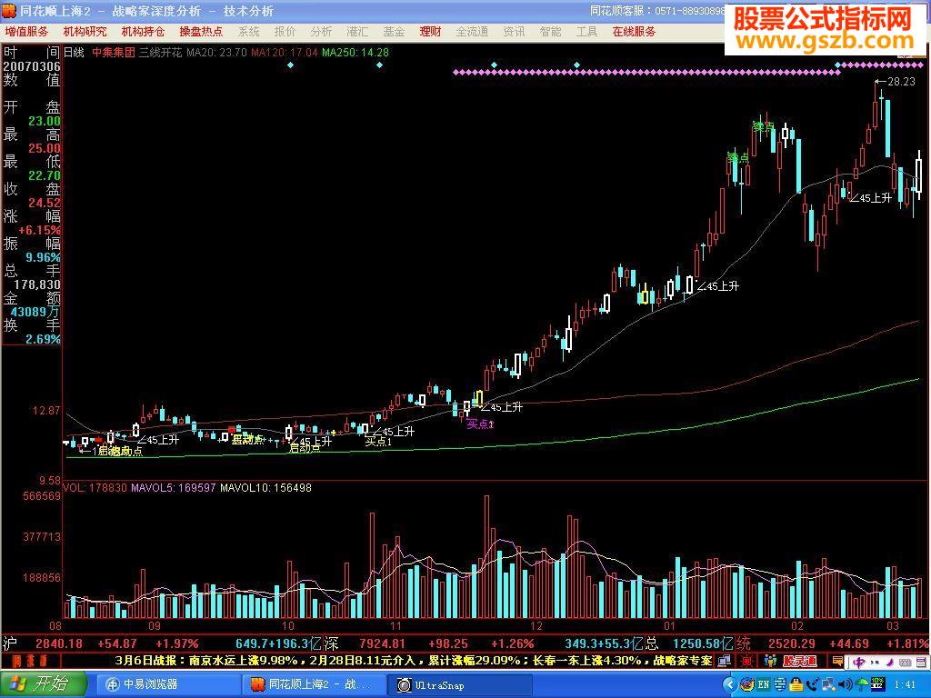931x698 pixels.
Task: Click the orange message bubble icon
Action: (837, 661)
